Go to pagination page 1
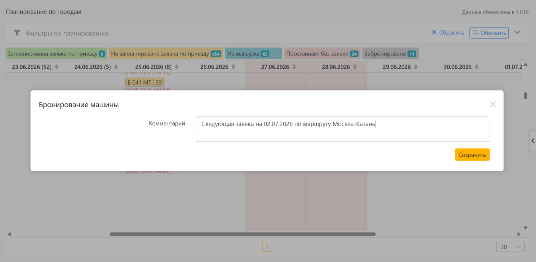The image size is (536, 262). pos(267,247)
